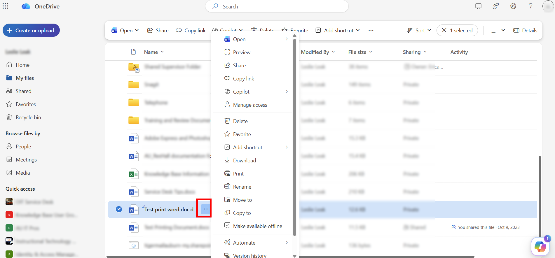The height and width of the screenshot is (258, 555).
Task: Open My files in the sidebar
Action: click(20, 78)
